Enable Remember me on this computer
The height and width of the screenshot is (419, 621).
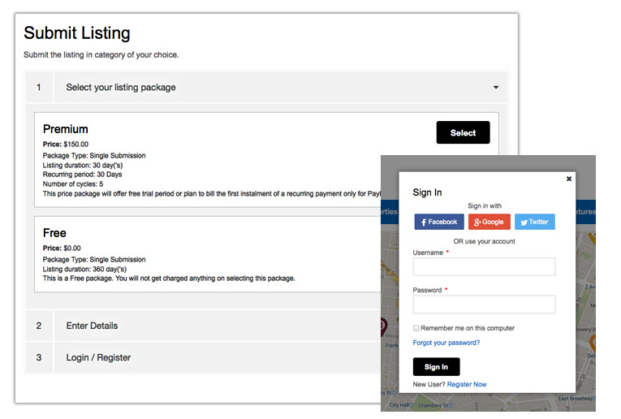pyautogui.click(x=416, y=328)
